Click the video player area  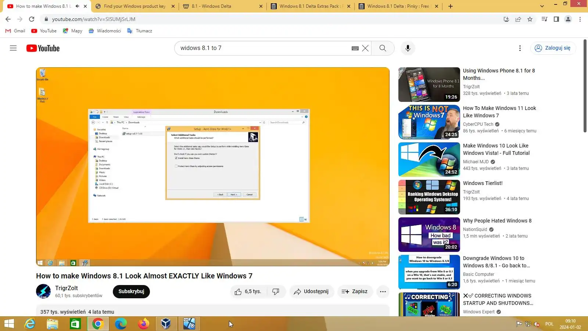213,167
